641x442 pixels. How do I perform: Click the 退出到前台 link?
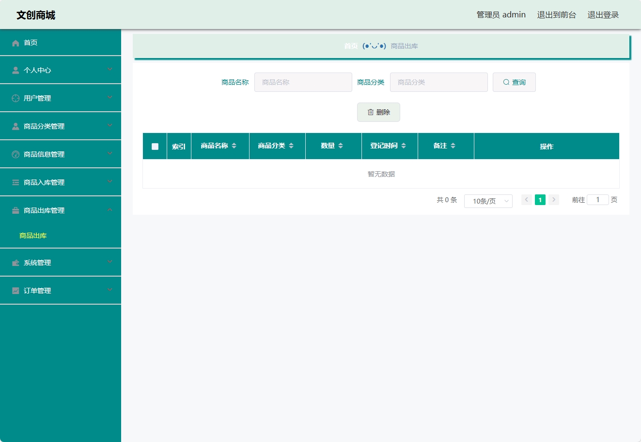point(556,15)
